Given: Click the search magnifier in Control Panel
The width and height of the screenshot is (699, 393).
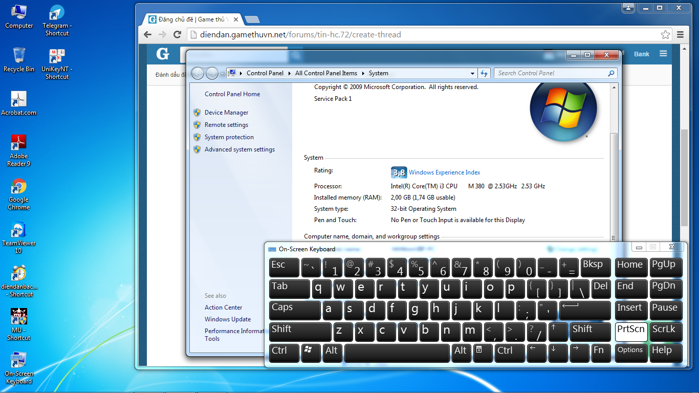Looking at the screenshot, I should tap(611, 73).
